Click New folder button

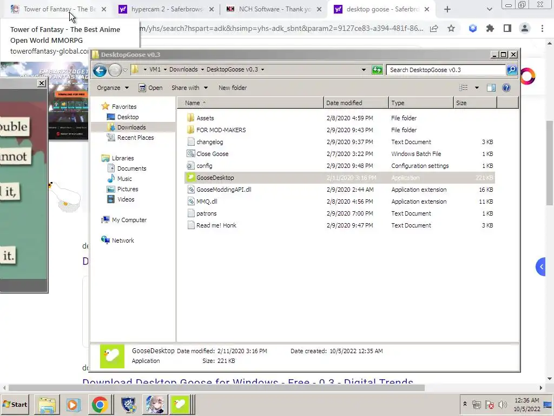coord(233,88)
